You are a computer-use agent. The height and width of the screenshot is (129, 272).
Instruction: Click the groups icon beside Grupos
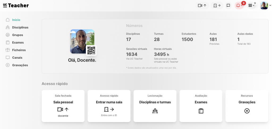[8, 35]
